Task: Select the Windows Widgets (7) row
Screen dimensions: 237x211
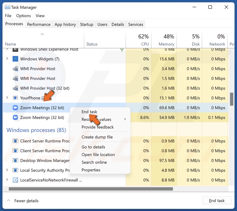Action: click(x=115, y=59)
